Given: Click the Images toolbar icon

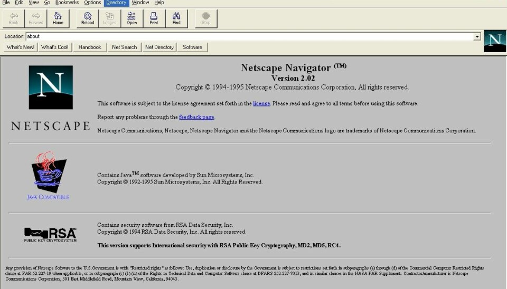Looking at the screenshot, I should (x=109, y=18).
